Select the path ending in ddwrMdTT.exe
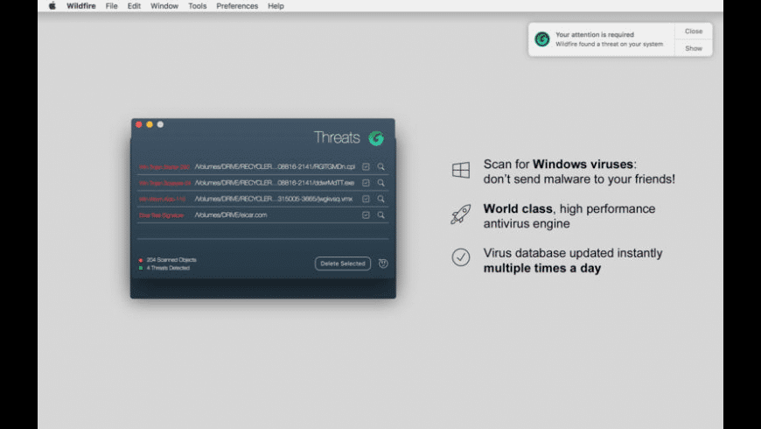Viewport: 761px width, 429px height. pyautogui.click(x=274, y=183)
